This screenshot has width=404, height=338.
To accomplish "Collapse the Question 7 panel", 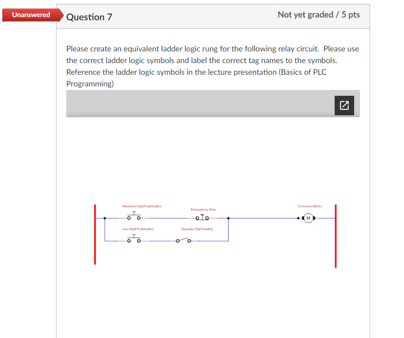I will point(89,17).
